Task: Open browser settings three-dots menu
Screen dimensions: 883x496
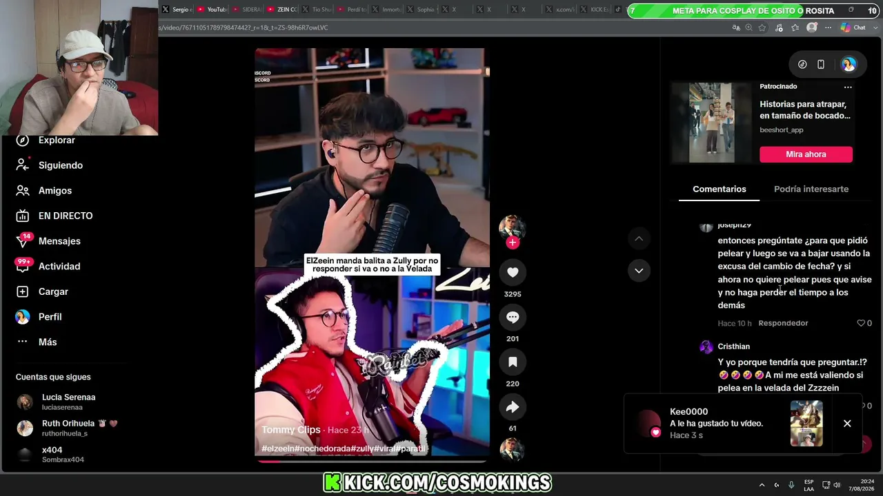Action: tap(829, 28)
